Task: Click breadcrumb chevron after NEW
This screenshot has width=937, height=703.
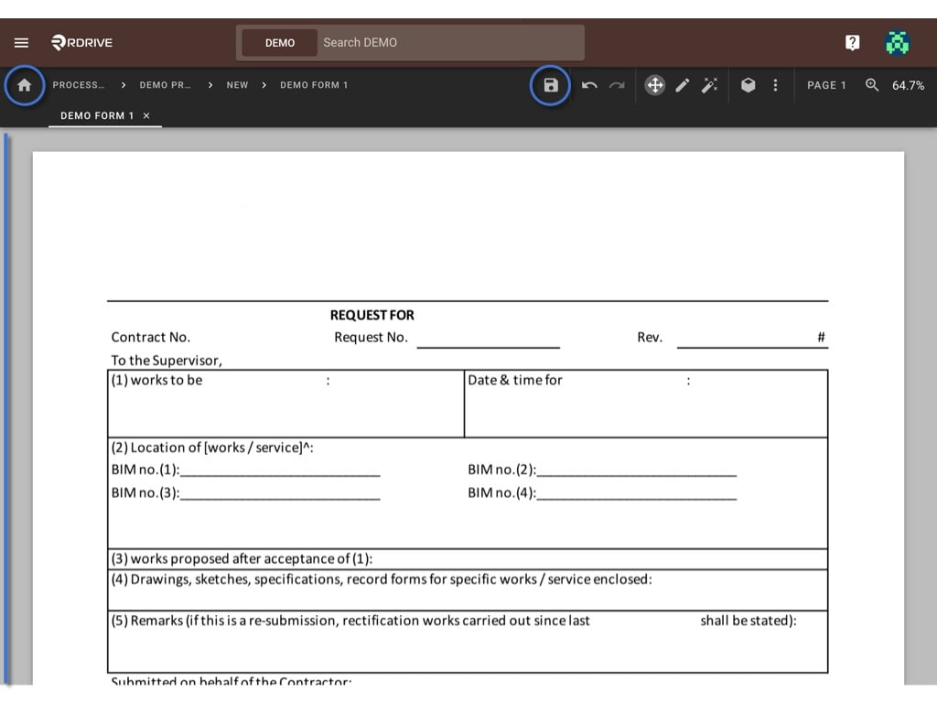Action: click(264, 85)
